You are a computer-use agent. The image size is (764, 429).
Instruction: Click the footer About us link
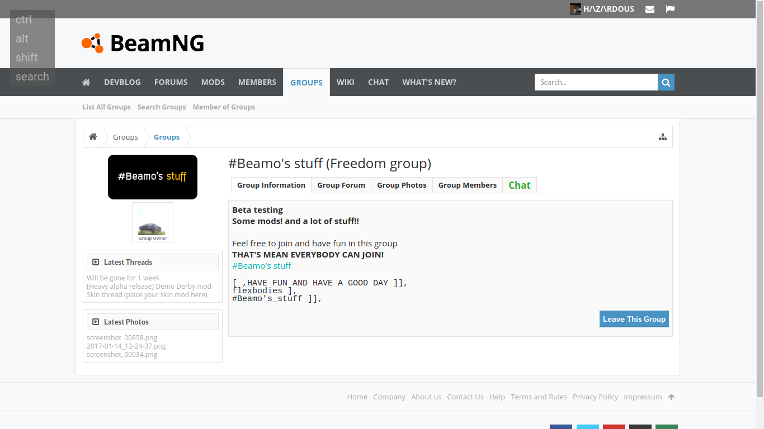click(426, 397)
